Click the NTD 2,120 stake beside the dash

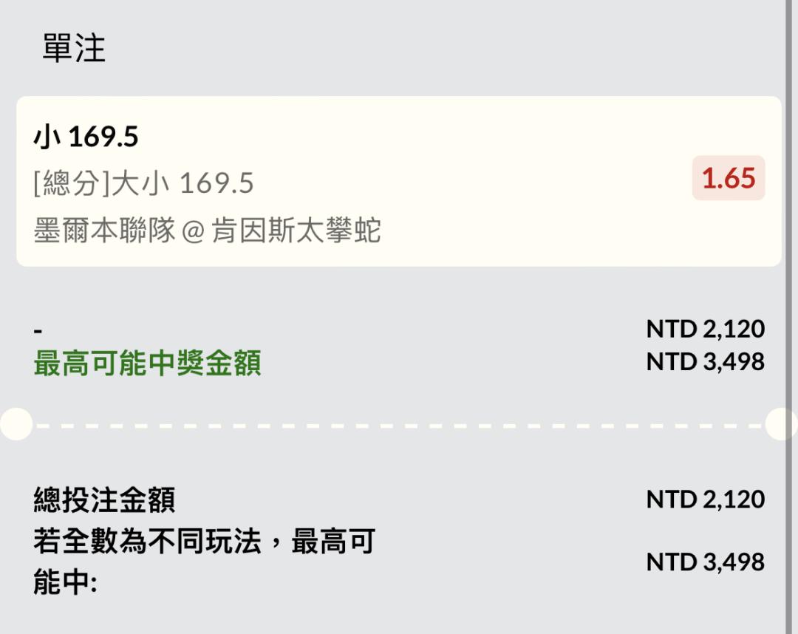(x=705, y=328)
